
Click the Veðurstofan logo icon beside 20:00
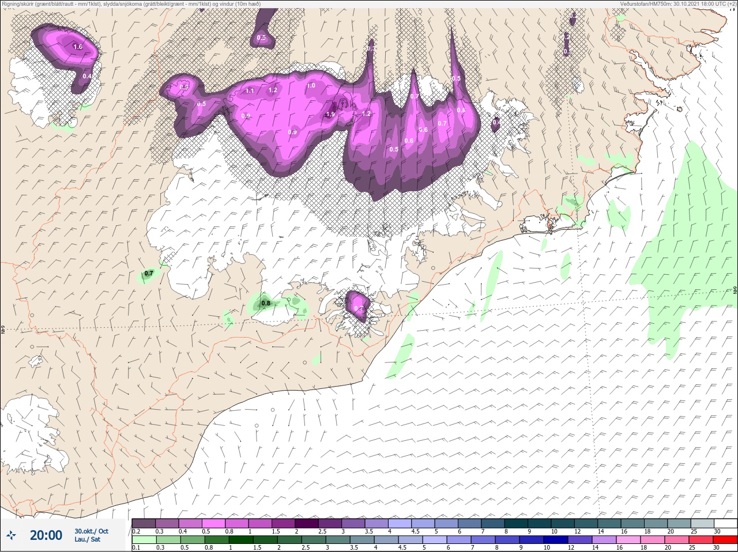[x=12, y=535]
